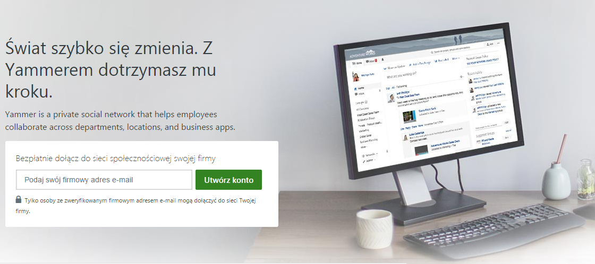
Task: Expand the Networks dropdown in the monitor sidebar
Action: click(x=370, y=155)
